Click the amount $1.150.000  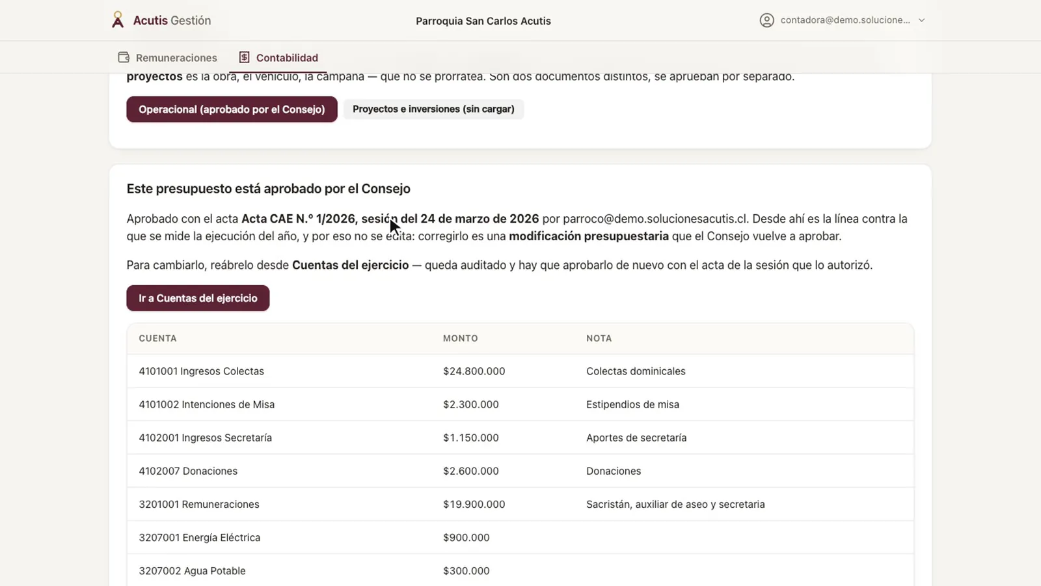471,438
